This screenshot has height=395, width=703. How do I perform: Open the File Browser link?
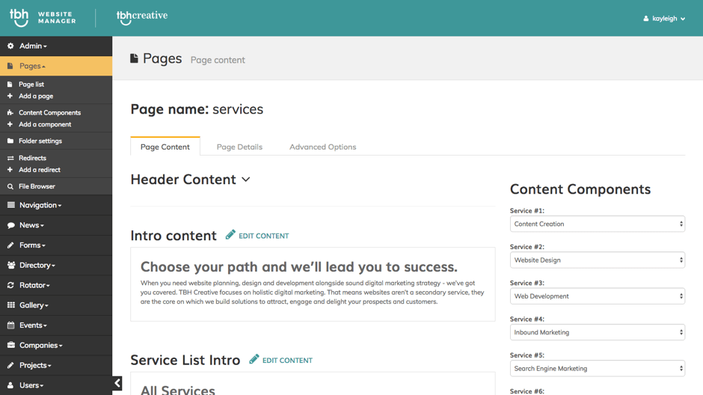pos(37,186)
